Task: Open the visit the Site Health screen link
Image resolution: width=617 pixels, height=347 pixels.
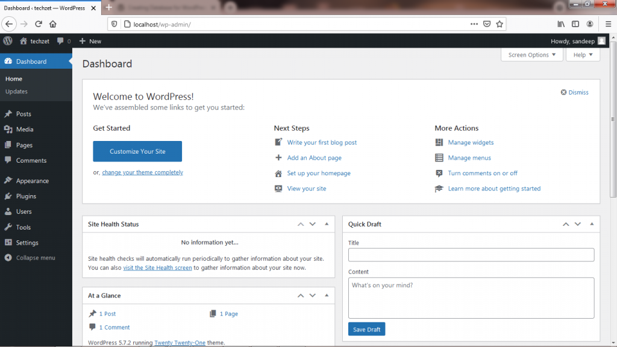Action: tap(157, 267)
